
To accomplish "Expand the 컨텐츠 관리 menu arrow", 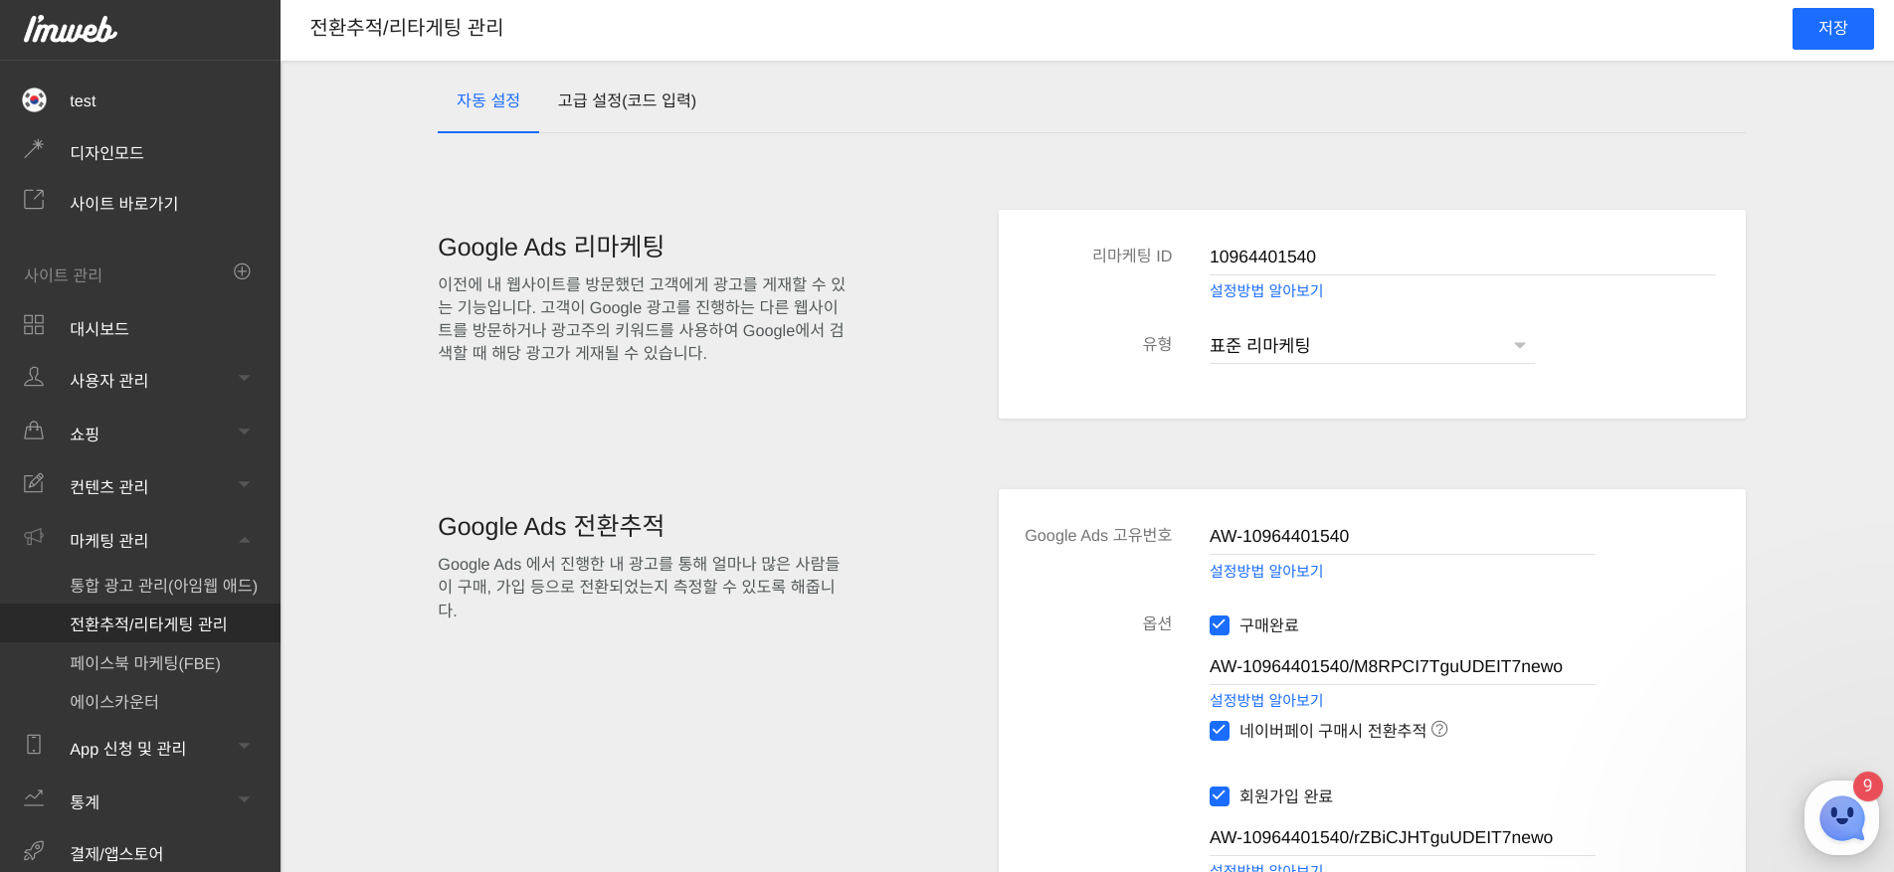I will point(244,484).
